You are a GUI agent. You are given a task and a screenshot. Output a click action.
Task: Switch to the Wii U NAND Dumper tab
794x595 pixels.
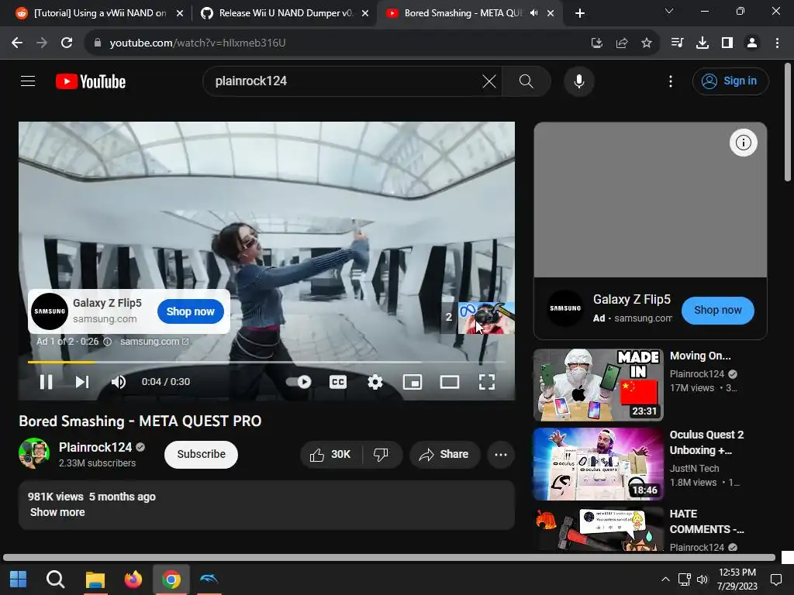(x=285, y=13)
